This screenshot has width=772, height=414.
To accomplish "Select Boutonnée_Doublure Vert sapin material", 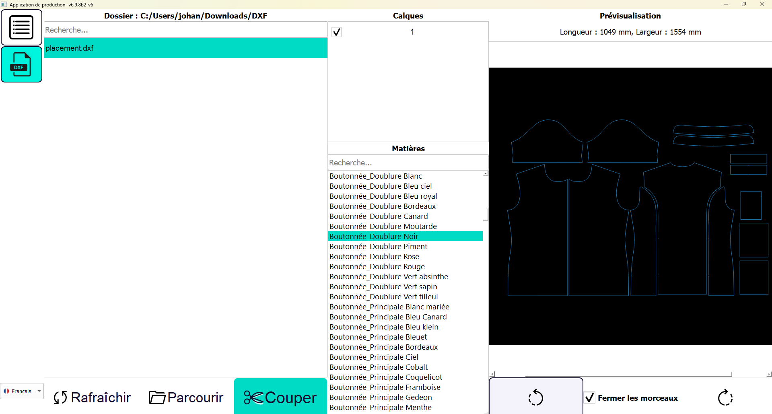I will click(383, 286).
